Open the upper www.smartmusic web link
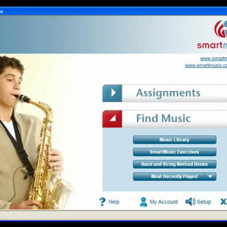 [x=213, y=59]
